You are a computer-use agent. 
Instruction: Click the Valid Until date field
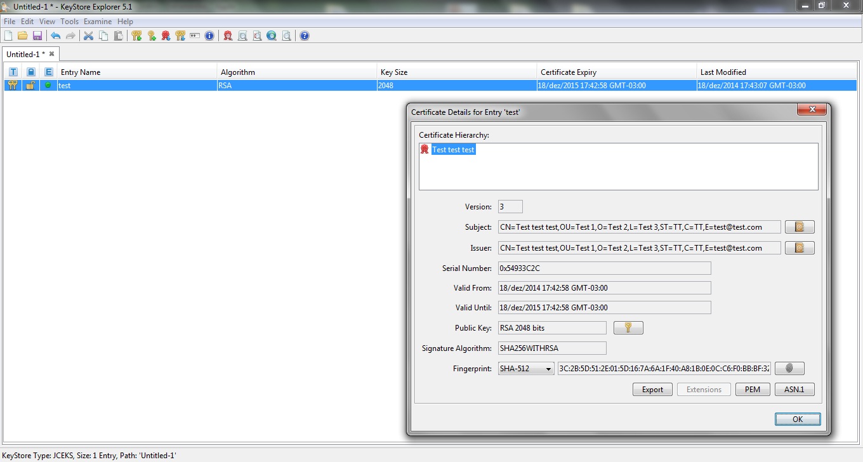point(605,307)
